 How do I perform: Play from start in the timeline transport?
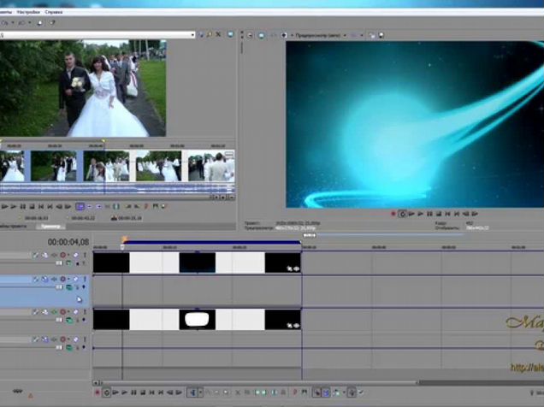(115, 392)
